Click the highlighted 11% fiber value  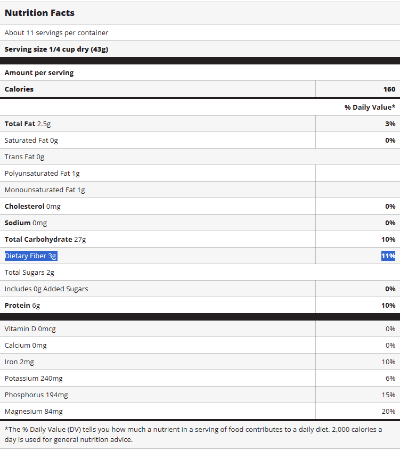(x=388, y=256)
